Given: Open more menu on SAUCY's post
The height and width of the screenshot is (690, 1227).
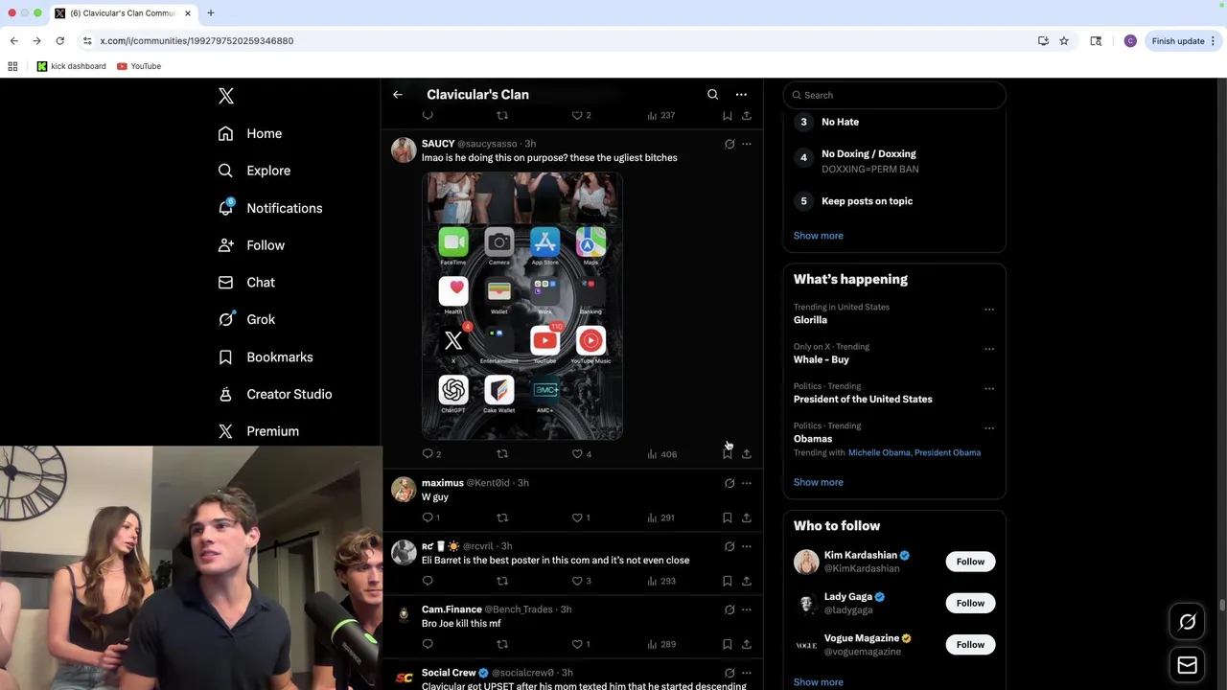Looking at the screenshot, I should pyautogui.click(x=747, y=144).
